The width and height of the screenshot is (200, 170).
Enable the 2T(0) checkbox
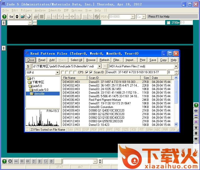(x=168, y=23)
